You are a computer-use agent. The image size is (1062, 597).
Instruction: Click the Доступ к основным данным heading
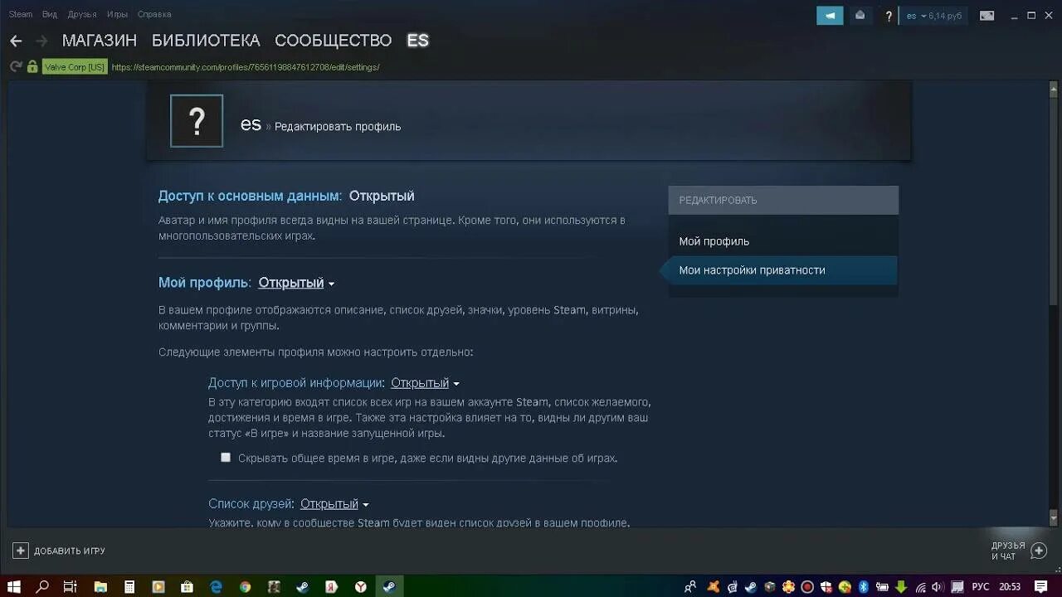[250, 196]
